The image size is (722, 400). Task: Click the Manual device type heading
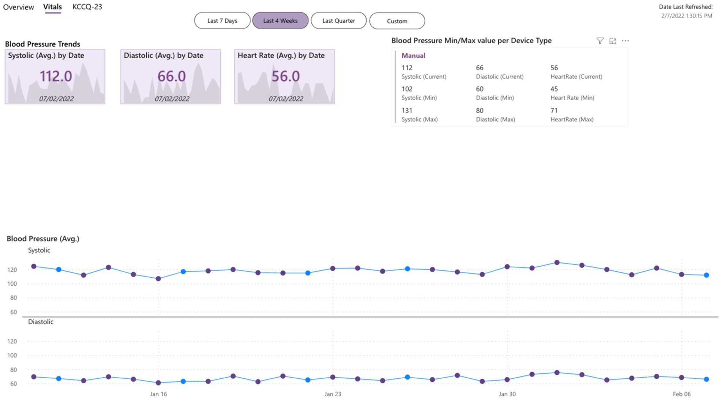[x=413, y=55]
